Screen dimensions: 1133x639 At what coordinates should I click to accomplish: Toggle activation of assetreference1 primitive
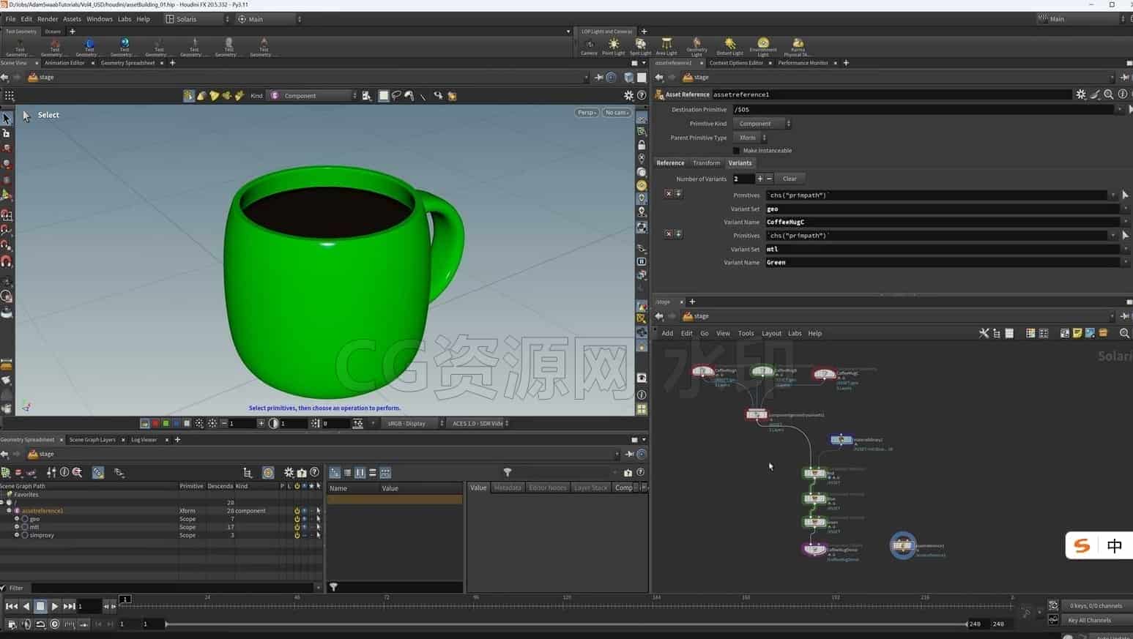pyautogui.click(x=297, y=511)
